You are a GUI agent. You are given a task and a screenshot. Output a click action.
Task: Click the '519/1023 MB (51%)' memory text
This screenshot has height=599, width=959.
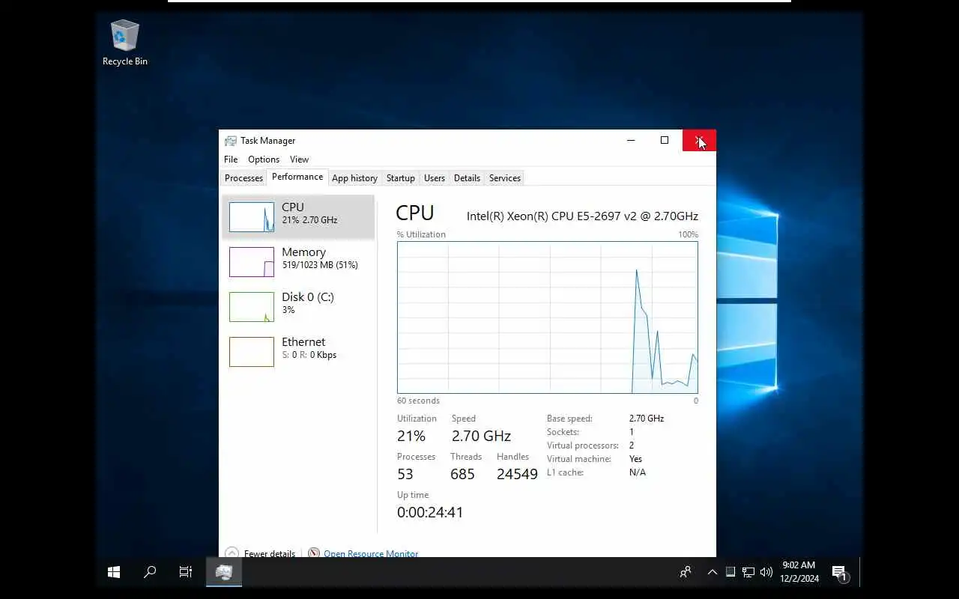coord(320,265)
